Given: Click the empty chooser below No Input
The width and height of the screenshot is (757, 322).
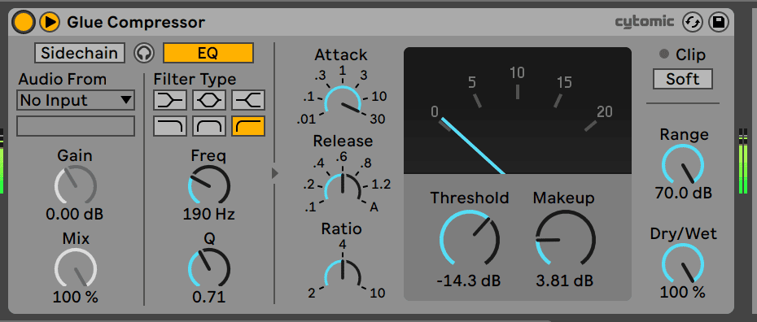Looking at the screenshot, I should (76, 126).
